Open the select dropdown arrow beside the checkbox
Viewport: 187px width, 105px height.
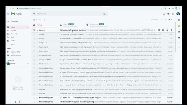pos(36,20)
